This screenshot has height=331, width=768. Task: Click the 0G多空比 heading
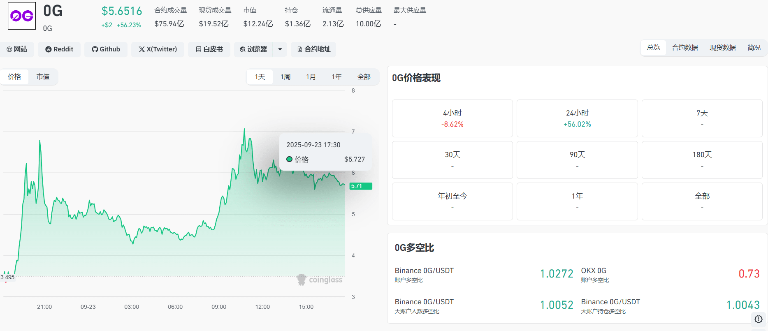(414, 248)
